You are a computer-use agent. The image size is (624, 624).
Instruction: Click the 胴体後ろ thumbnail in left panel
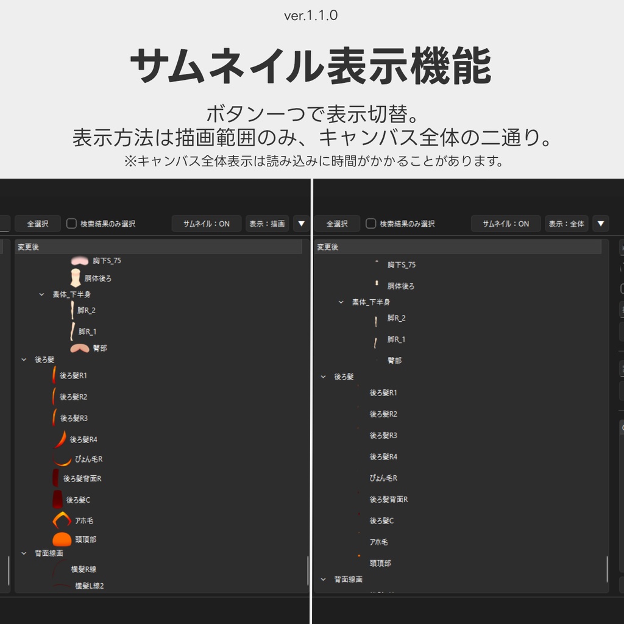point(76,278)
